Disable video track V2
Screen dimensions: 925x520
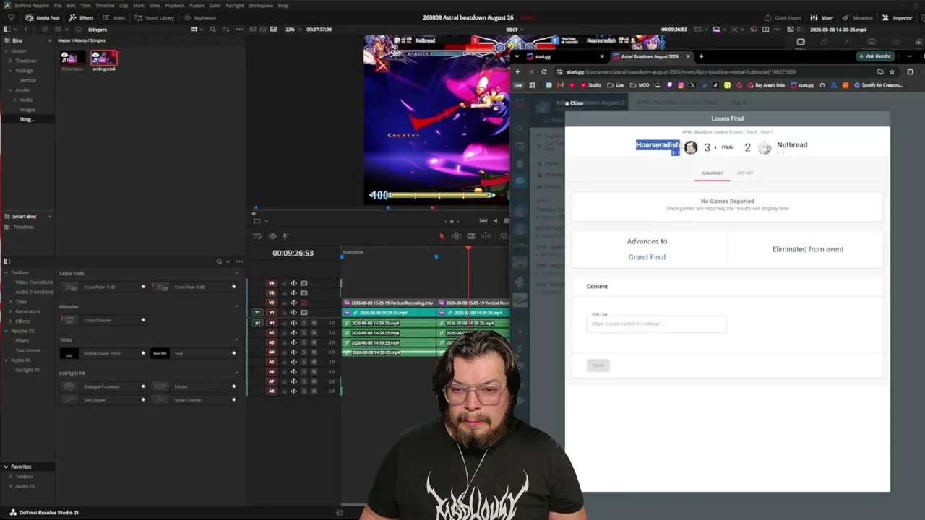pyautogui.click(x=304, y=303)
